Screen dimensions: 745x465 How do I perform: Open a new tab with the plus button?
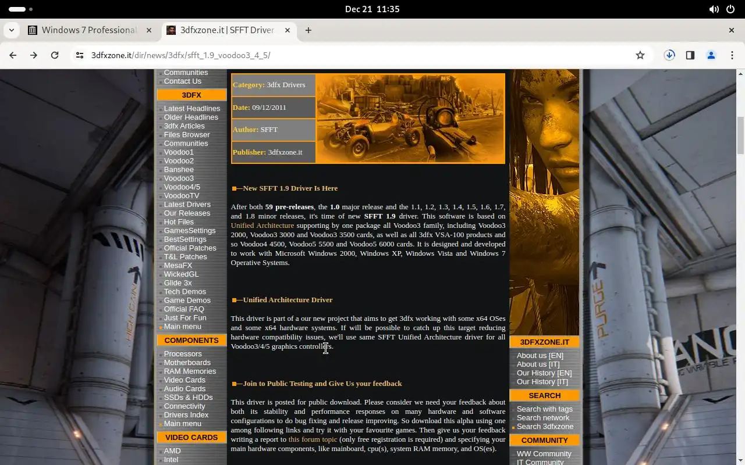pos(308,30)
